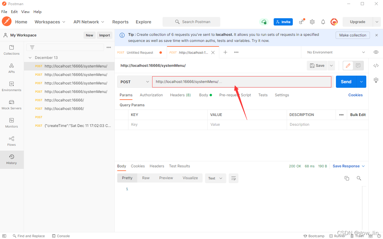Image resolution: width=383 pixels, height=239 pixels.
Task: Open the Upgrade dropdown arrow
Action: (x=377, y=22)
